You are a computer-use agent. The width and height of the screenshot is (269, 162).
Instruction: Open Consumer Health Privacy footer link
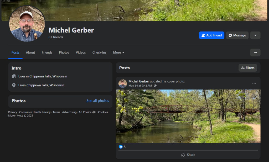click(35, 112)
